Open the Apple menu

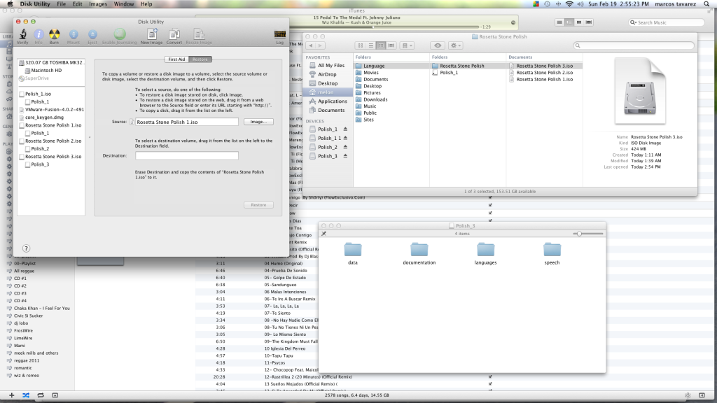pyautogui.click(x=10, y=4)
